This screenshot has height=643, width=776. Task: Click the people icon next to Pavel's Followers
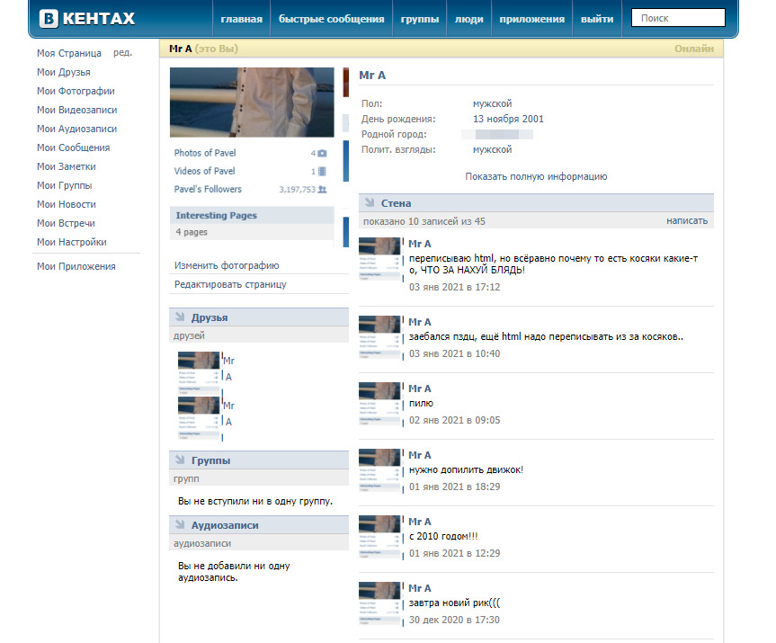pyautogui.click(x=322, y=190)
